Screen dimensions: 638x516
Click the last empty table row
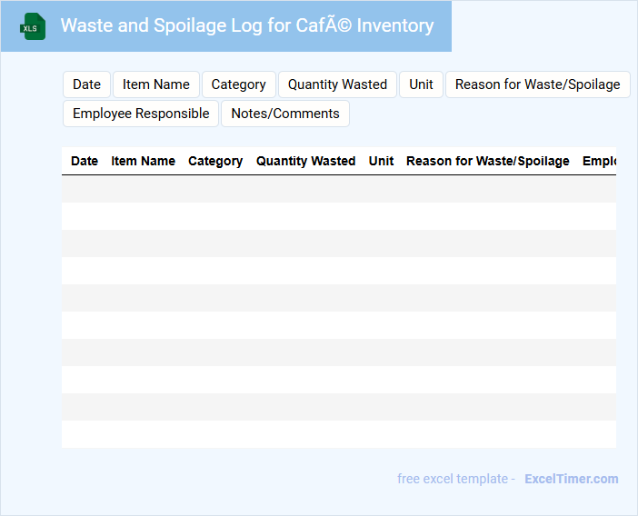point(338,434)
